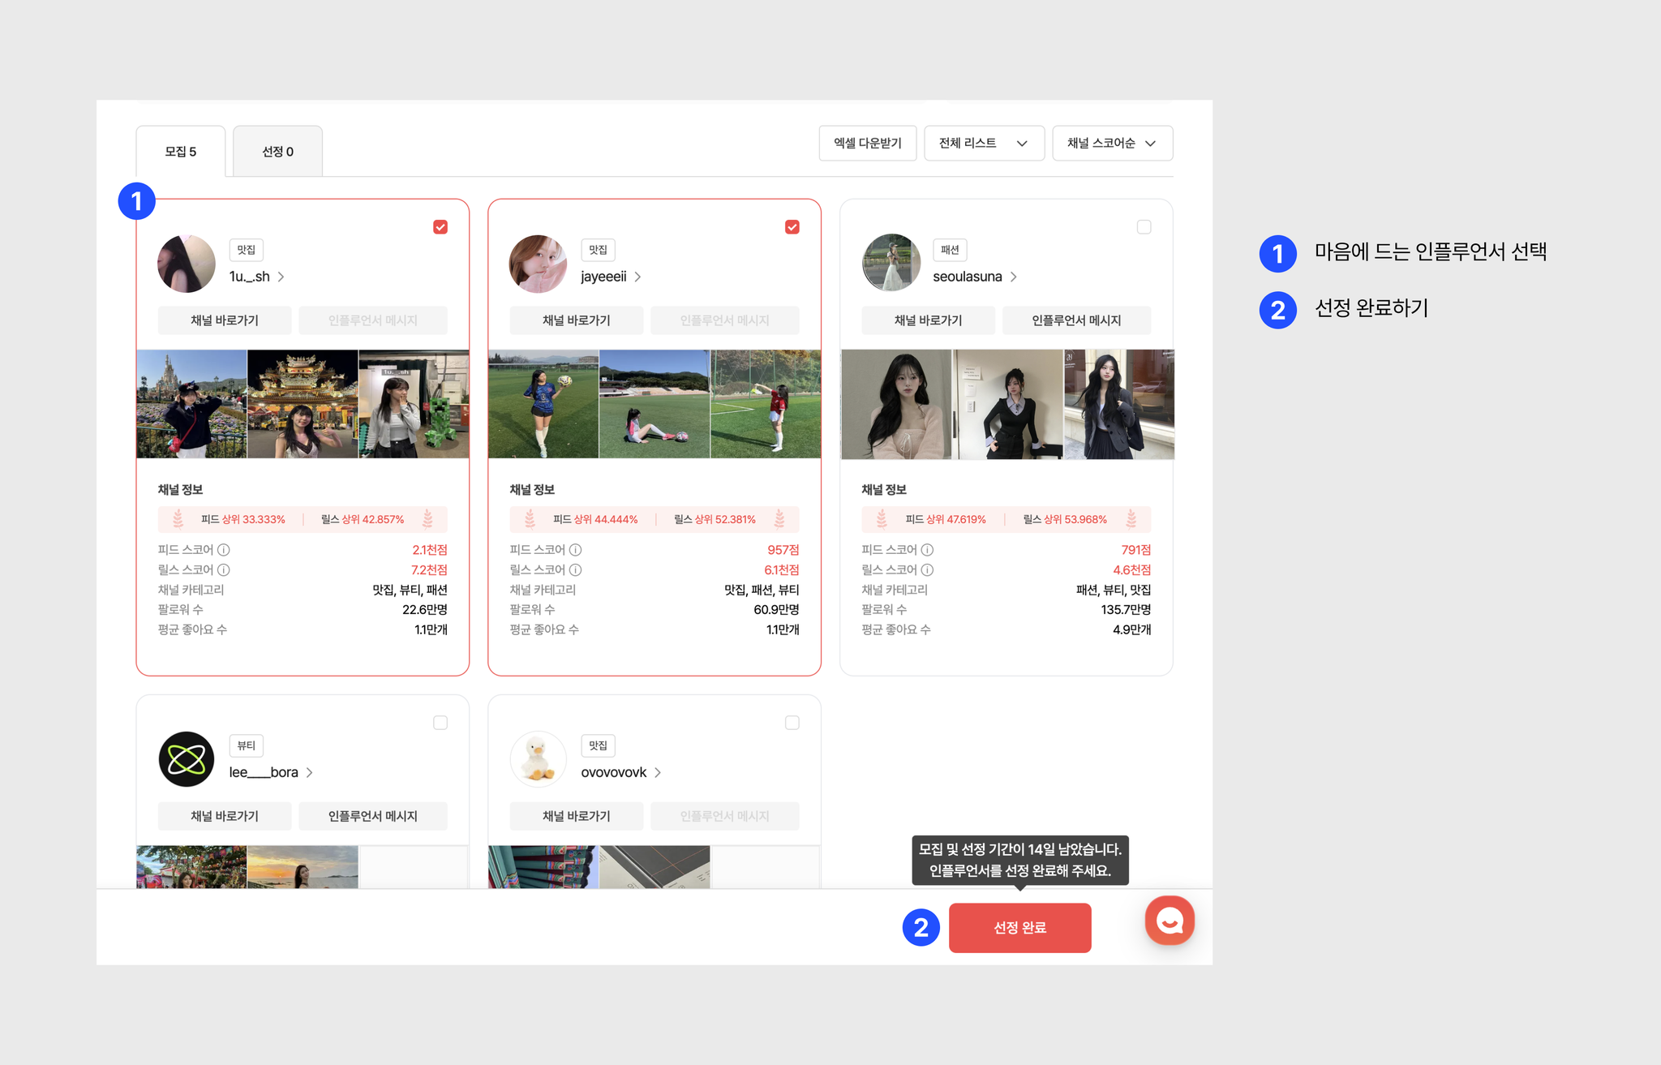Click 패션 category tag on seoulasuna card

tap(951, 250)
